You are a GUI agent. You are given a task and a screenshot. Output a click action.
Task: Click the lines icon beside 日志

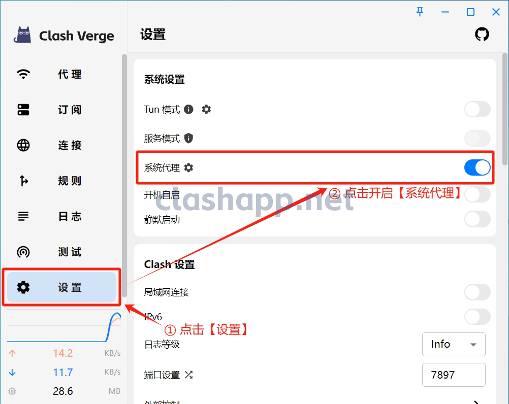[x=23, y=216]
